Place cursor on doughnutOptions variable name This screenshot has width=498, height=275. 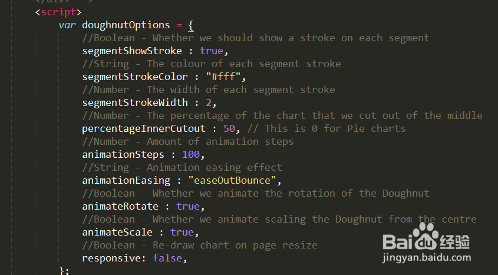[126, 25]
